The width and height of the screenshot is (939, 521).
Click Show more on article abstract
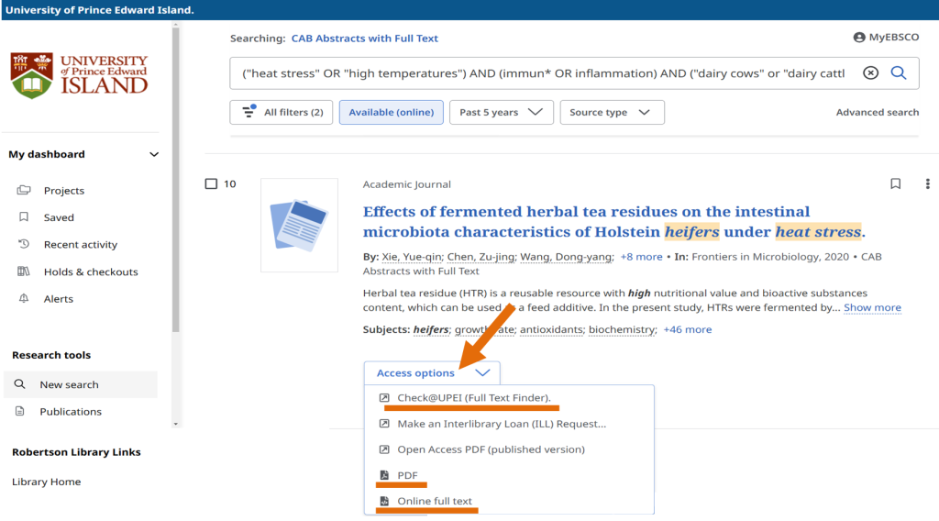coord(872,308)
